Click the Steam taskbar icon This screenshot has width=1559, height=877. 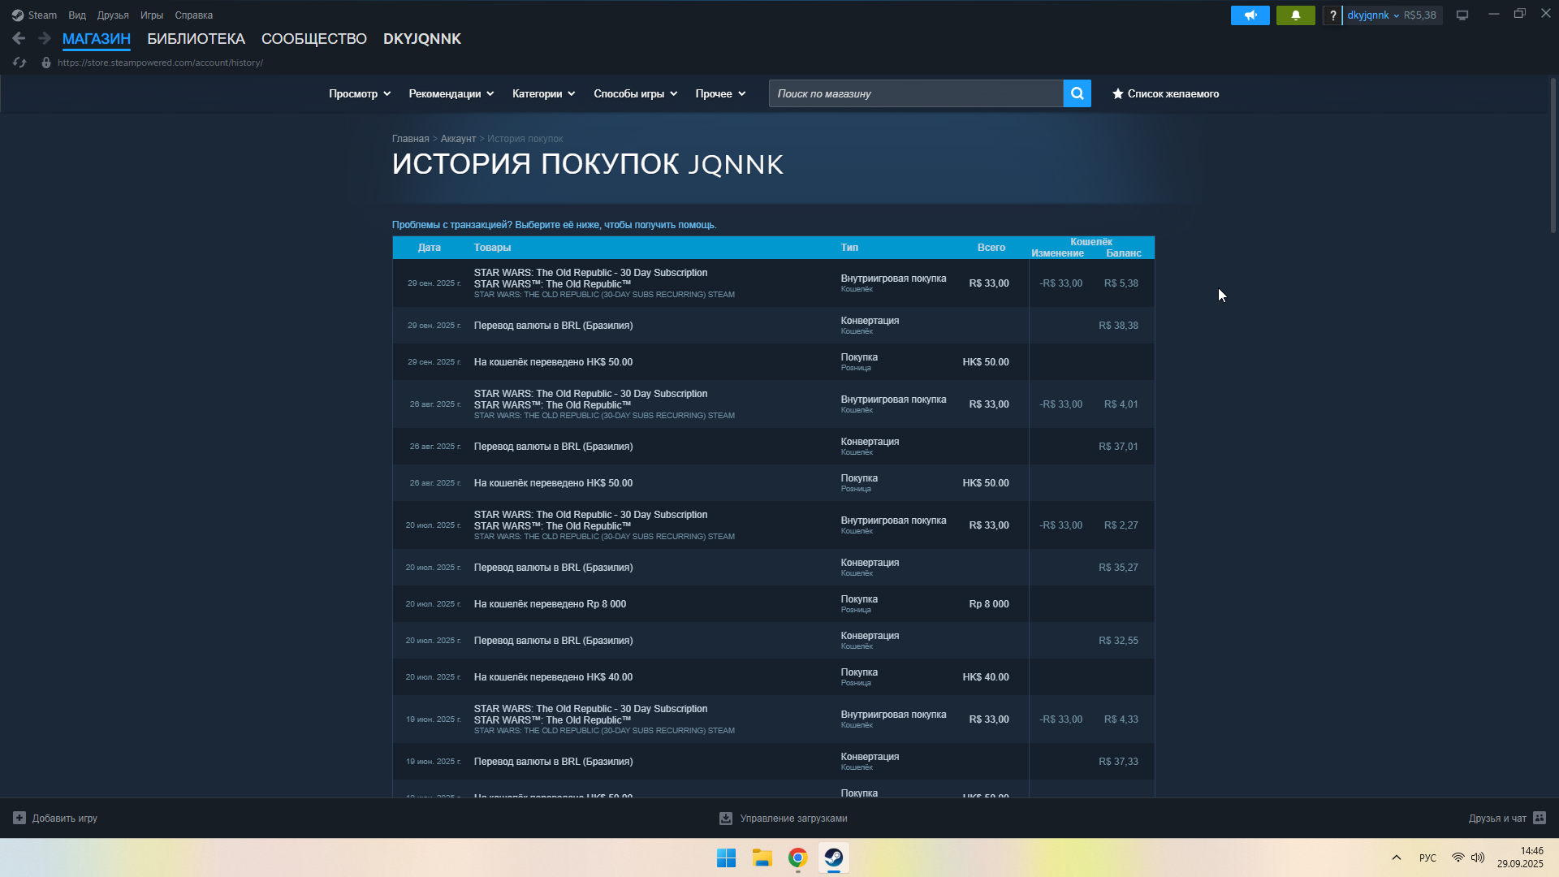(833, 858)
